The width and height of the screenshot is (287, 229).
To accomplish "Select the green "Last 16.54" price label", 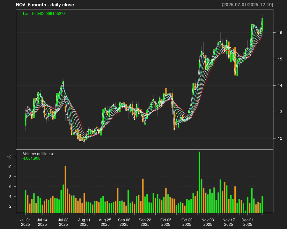I will coord(44,14).
